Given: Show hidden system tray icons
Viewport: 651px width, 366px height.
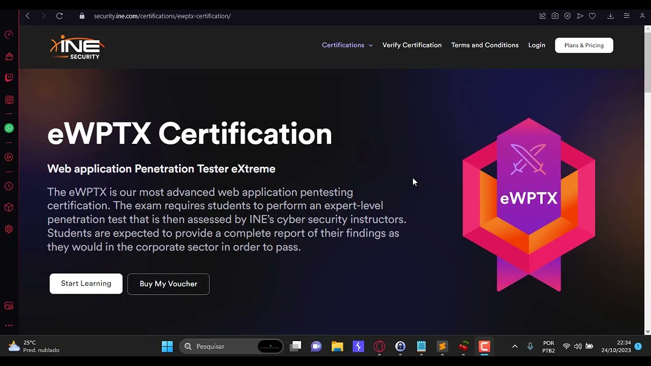Looking at the screenshot, I should 515,346.
